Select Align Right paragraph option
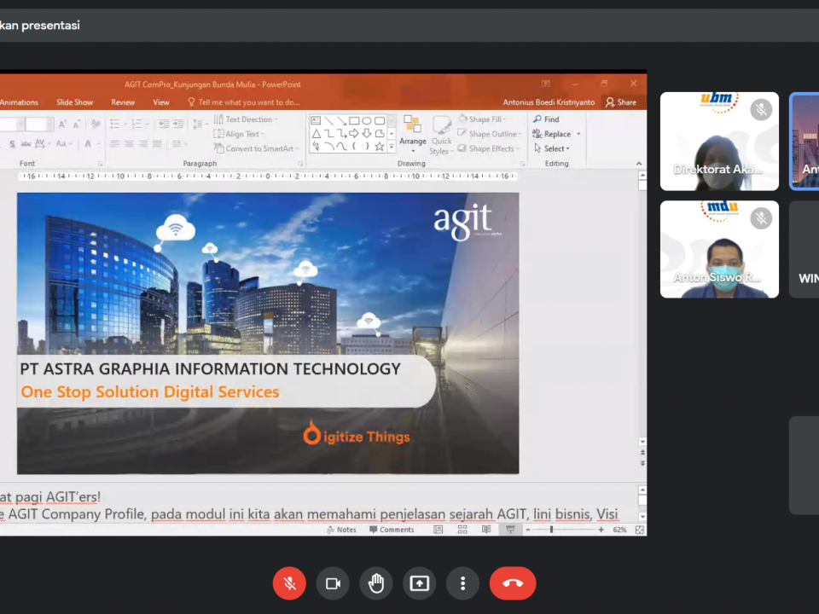Viewport: 819px width, 614px height. click(x=143, y=143)
